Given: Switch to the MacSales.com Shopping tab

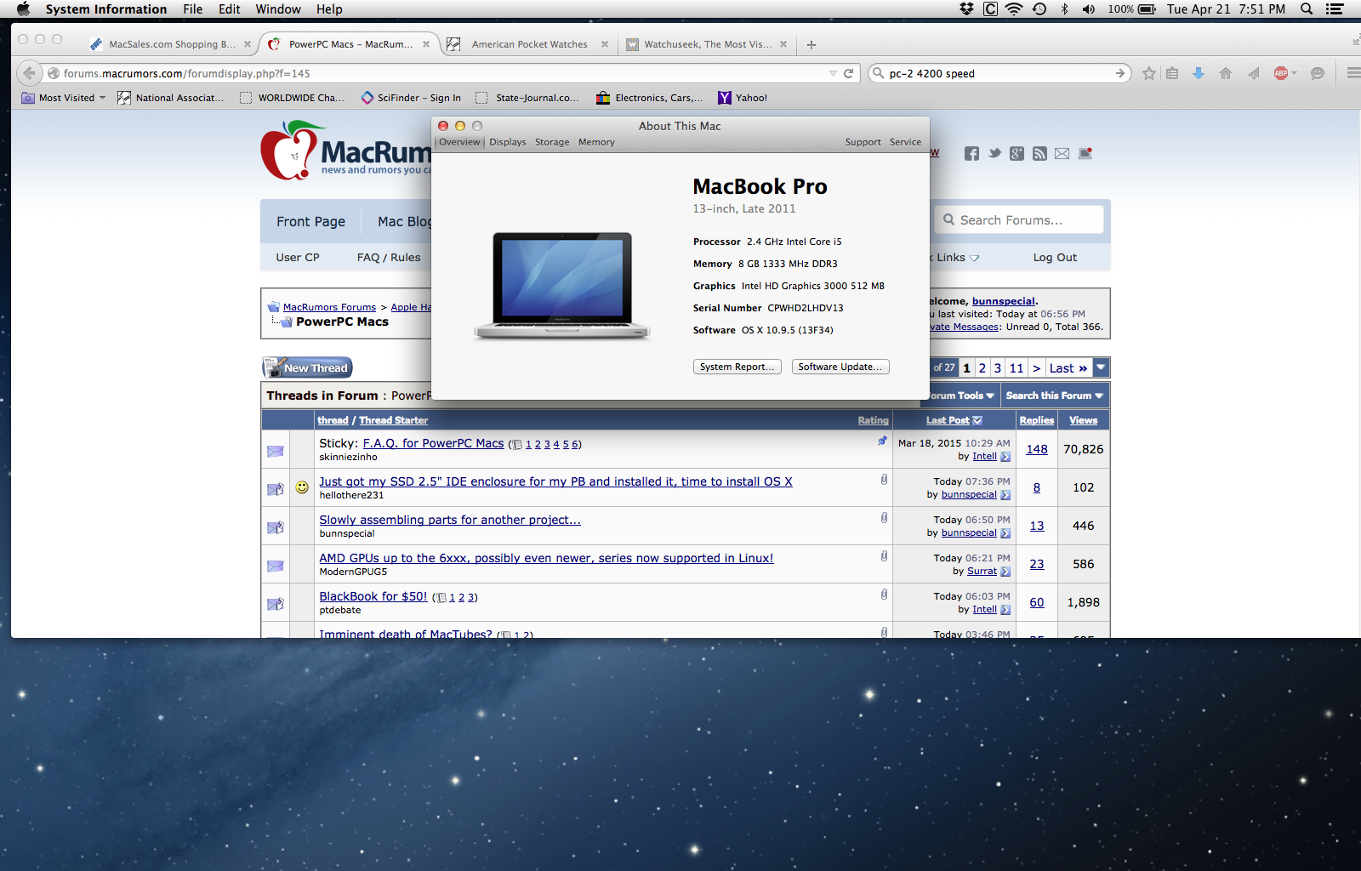Looking at the screenshot, I should (x=171, y=44).
